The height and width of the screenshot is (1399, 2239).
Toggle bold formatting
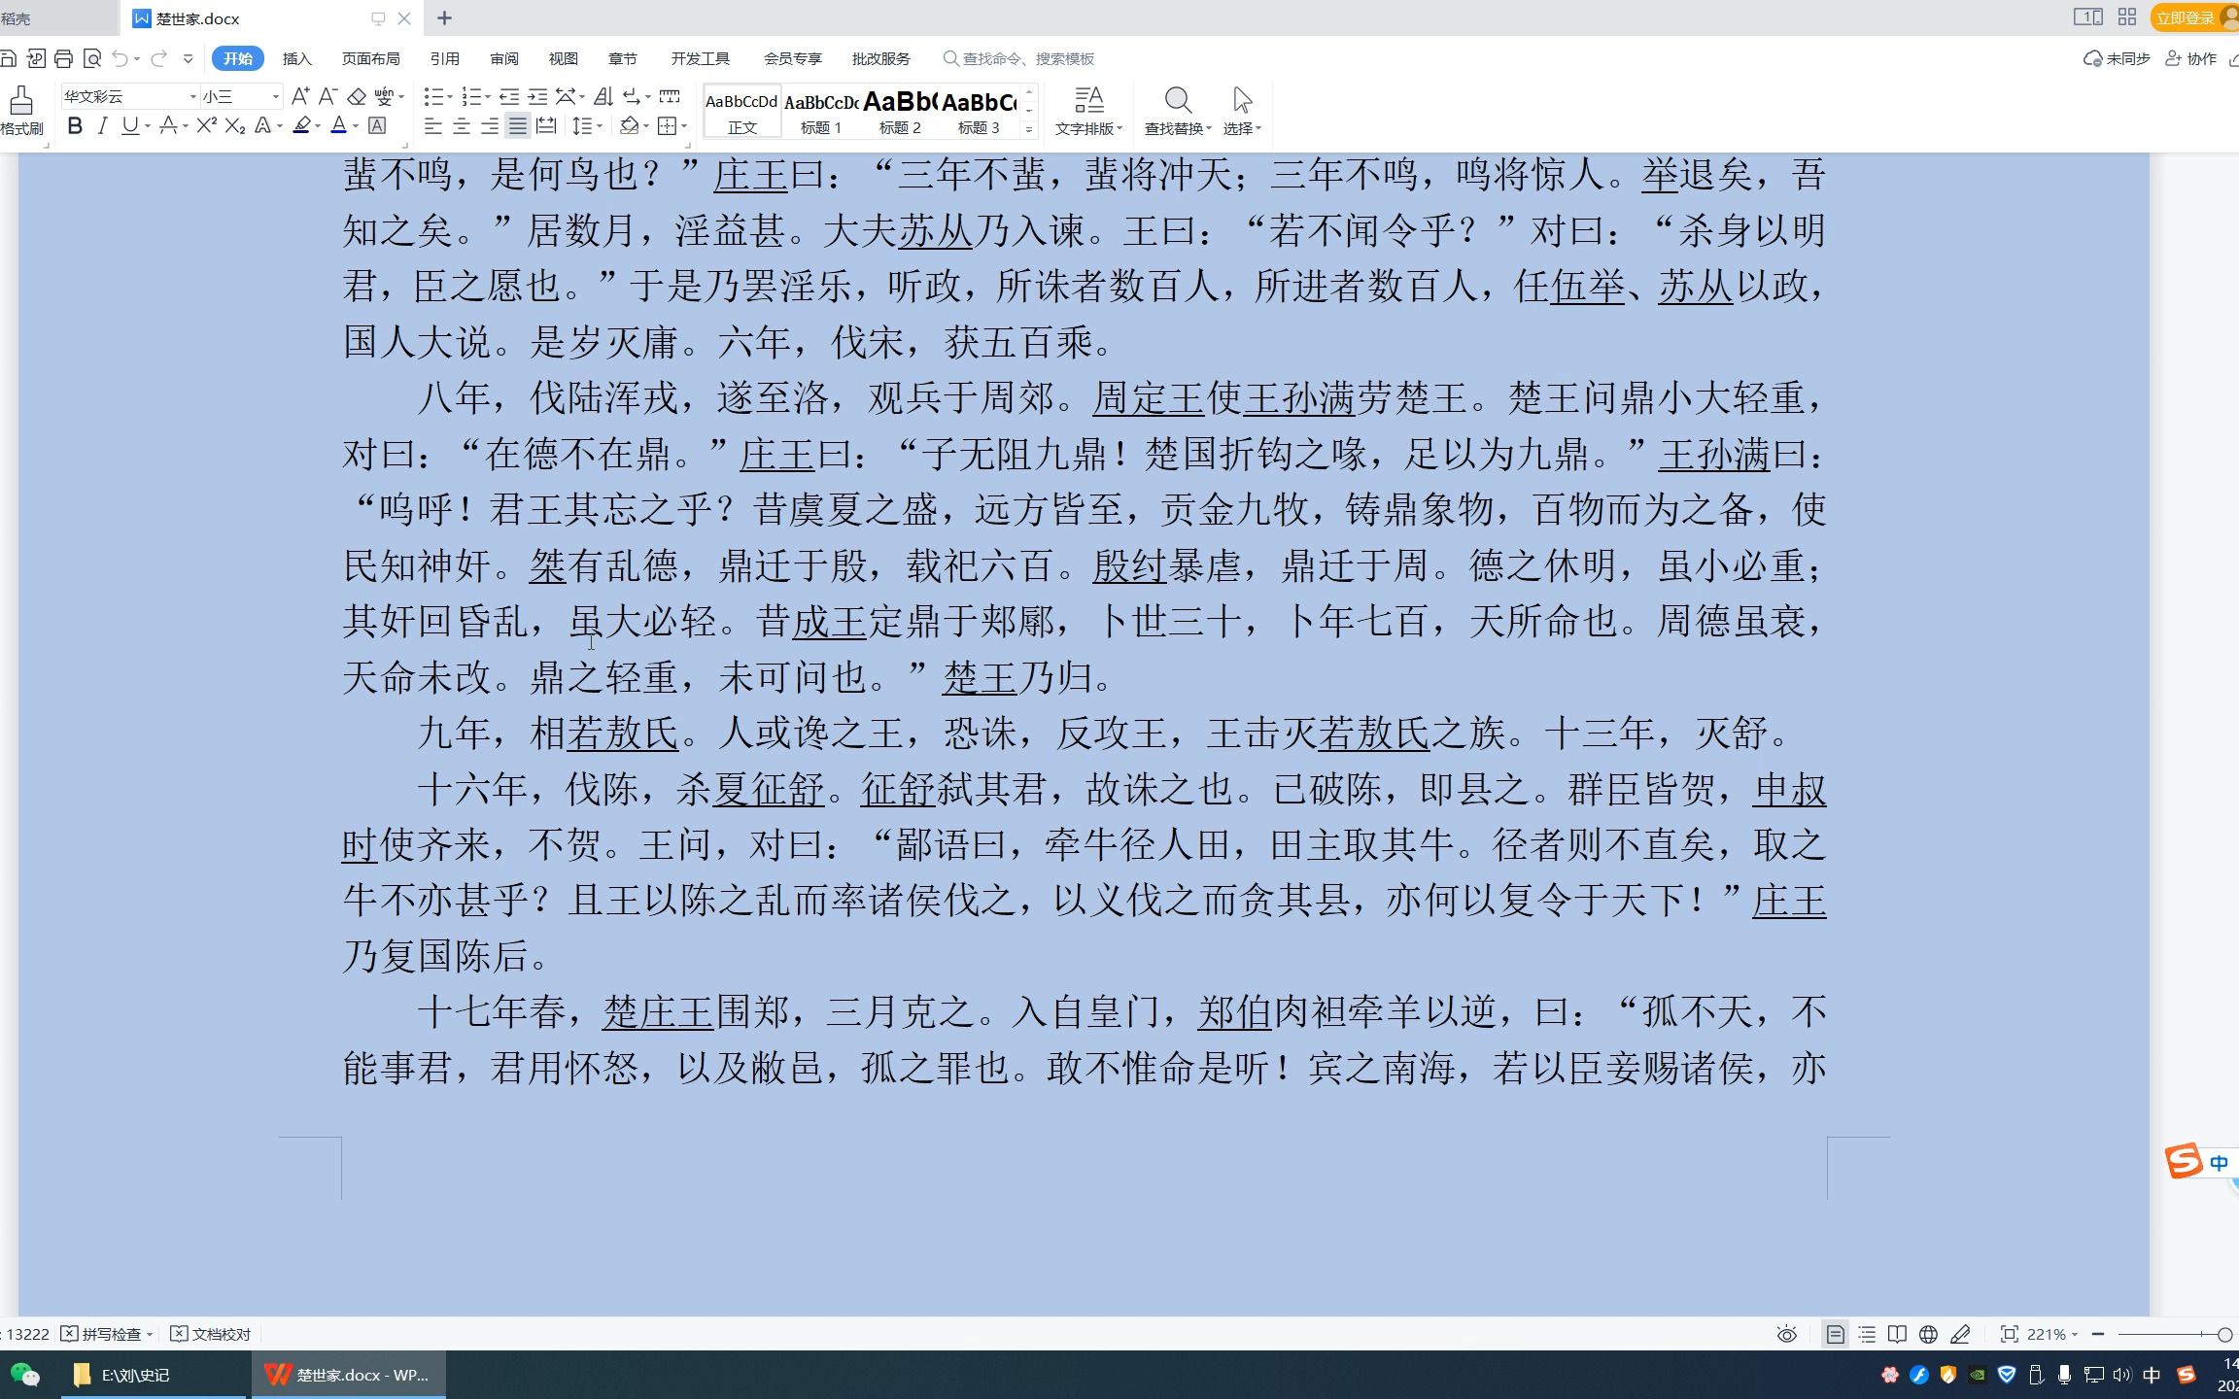pos(75,125)
